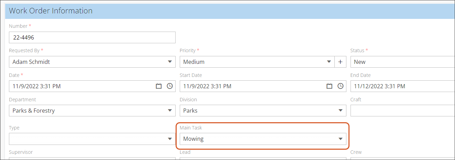Click the Supervisor label
Viewport: 455px width, 160px height.
[x=21, y=152]
